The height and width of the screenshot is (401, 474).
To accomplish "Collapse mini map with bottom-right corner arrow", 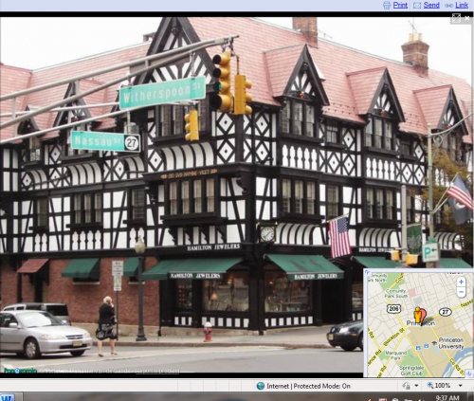I will coord(469,374).
